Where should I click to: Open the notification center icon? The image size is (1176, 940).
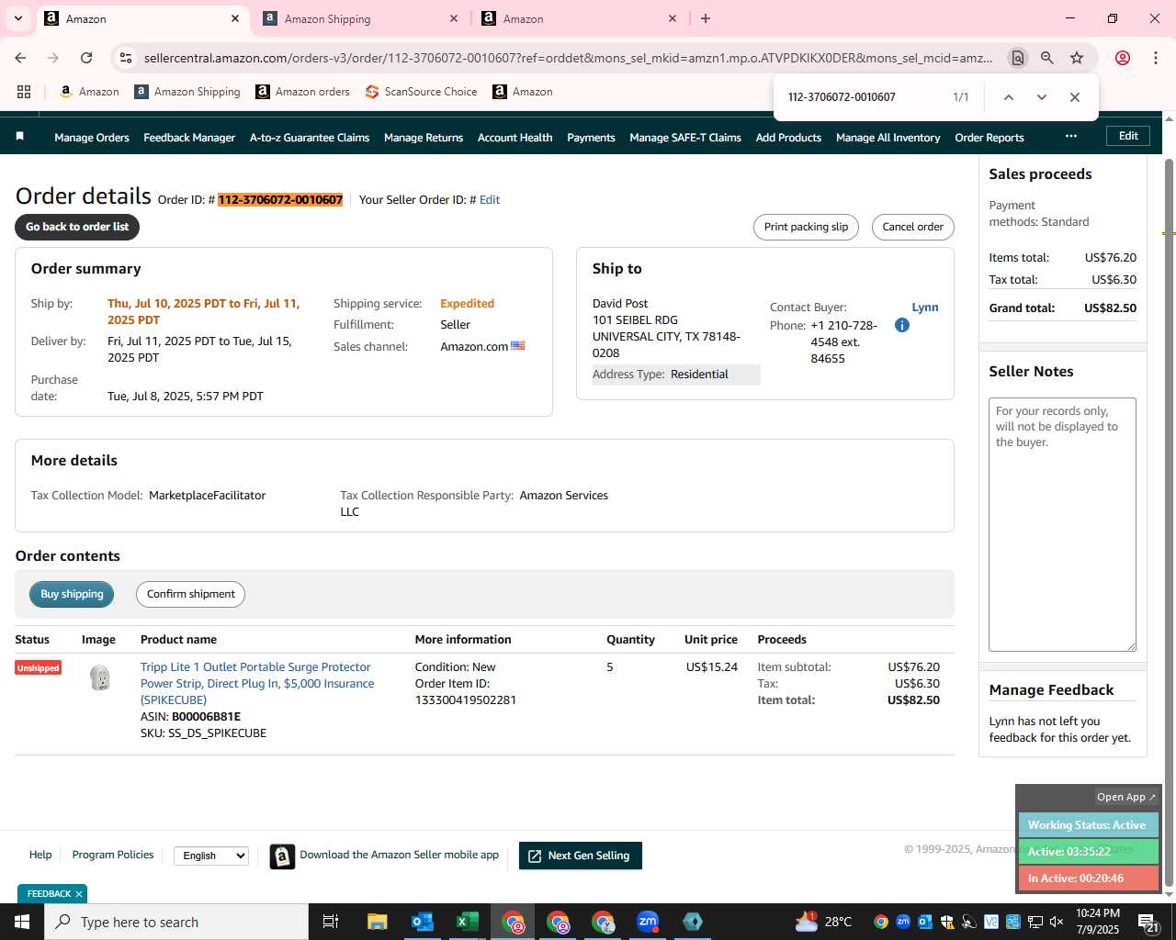(1149, 923)
